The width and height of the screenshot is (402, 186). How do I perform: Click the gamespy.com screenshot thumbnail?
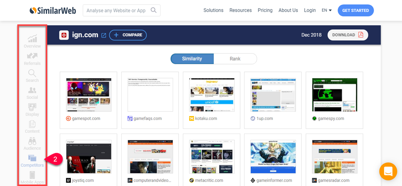click(x=334, y=95)
